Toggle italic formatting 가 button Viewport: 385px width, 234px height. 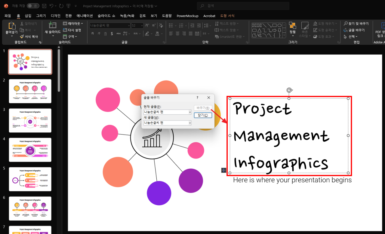point(99,34)
